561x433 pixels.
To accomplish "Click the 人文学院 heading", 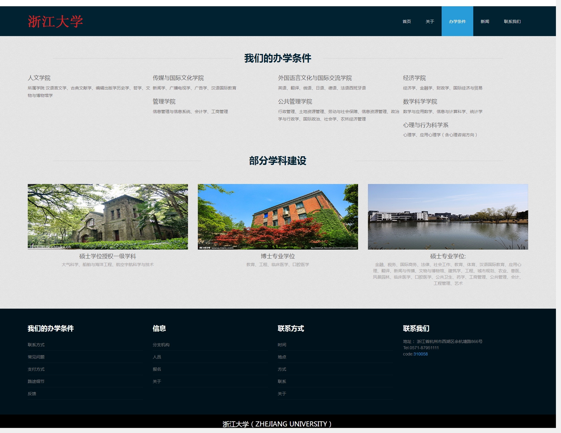I will tap(39, 78).
